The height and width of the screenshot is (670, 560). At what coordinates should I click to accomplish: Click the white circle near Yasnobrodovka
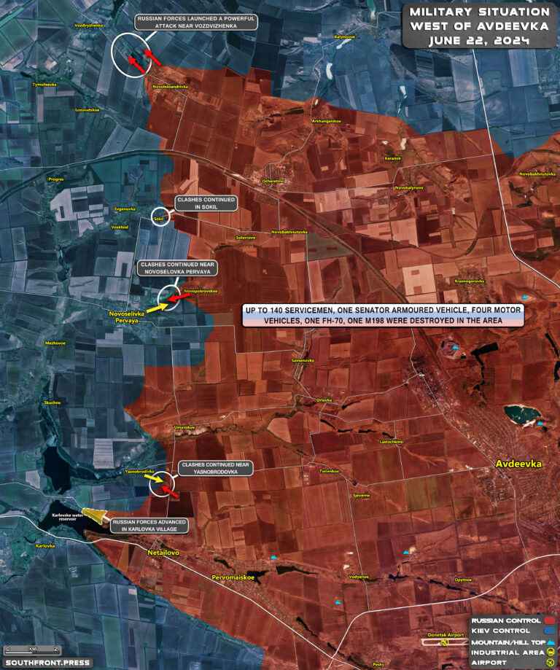point(163,484)
